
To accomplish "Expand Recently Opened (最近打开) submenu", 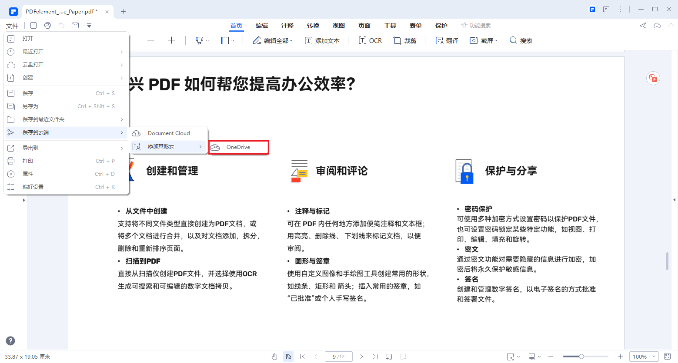I will tap(67, 52).
